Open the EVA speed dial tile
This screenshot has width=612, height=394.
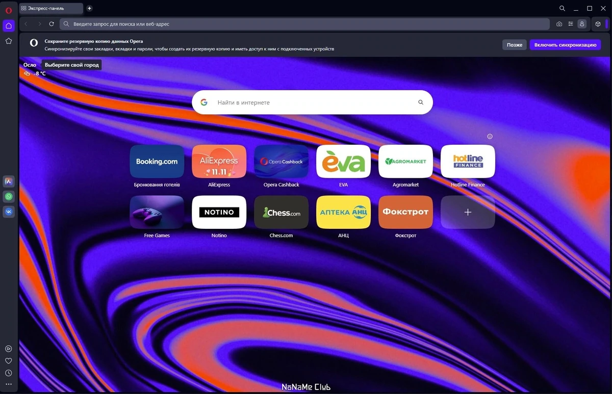[344, 162]
